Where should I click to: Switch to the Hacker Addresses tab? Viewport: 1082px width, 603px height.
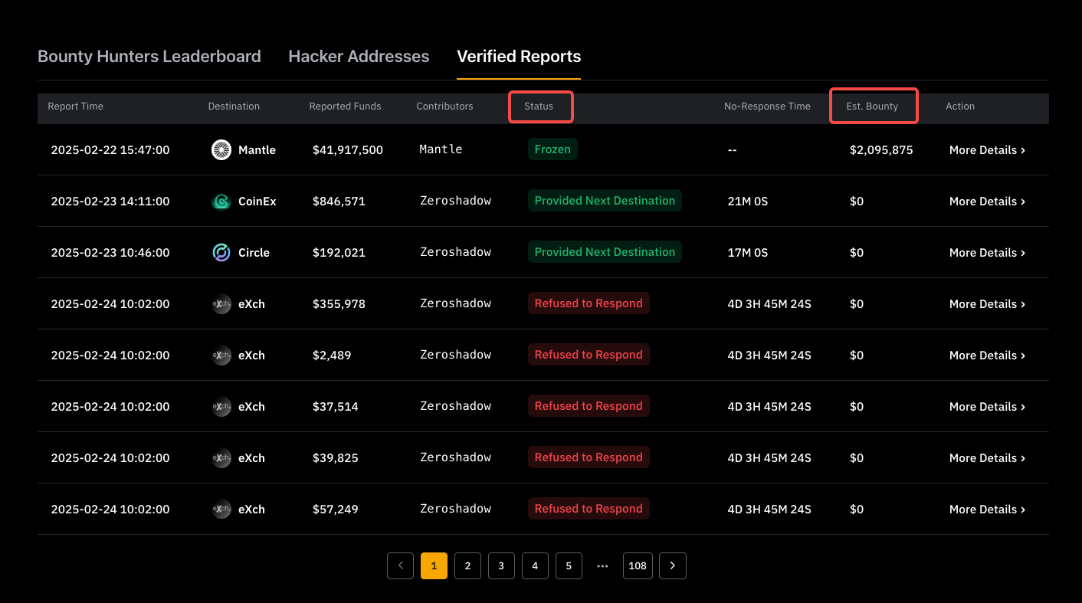359,57
